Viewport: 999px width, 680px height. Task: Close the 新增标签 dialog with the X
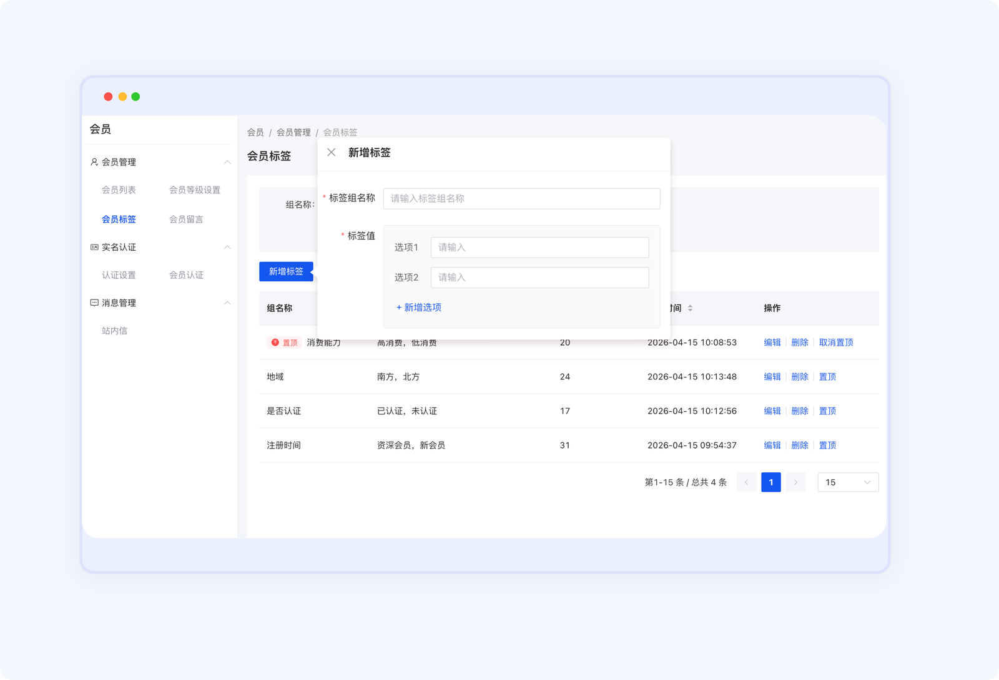point(332,152)
